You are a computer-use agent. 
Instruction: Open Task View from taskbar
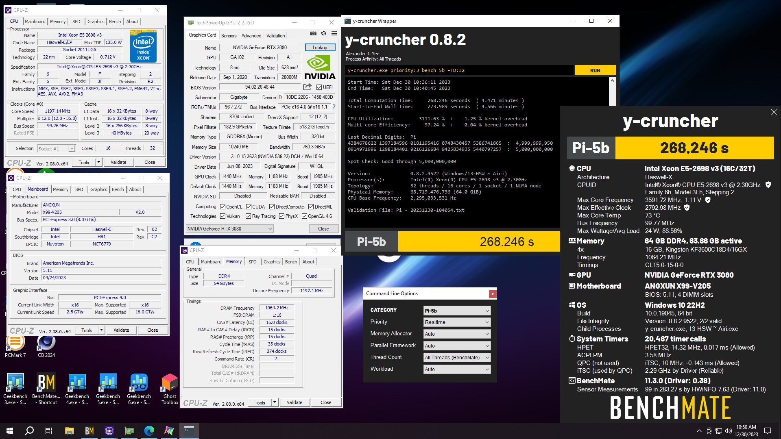point(49,431)
